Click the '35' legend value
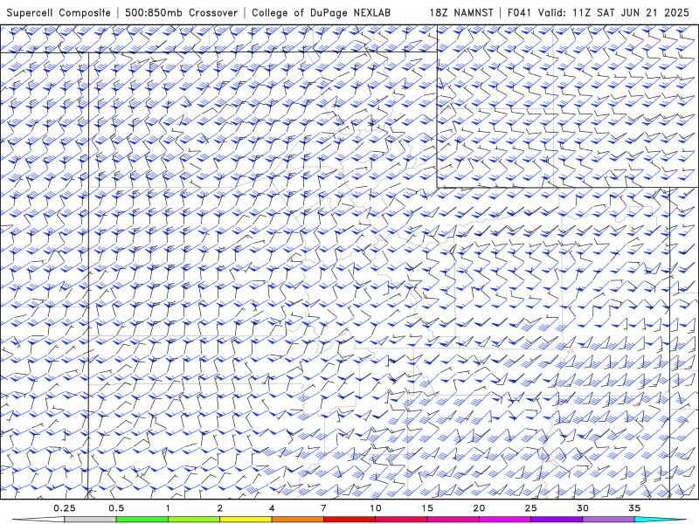Screen dimensions: 699x524 pyautogui.click(x=634, y=508)
